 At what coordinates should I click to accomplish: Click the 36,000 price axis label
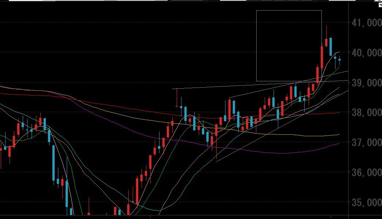[x=367, y=172]
